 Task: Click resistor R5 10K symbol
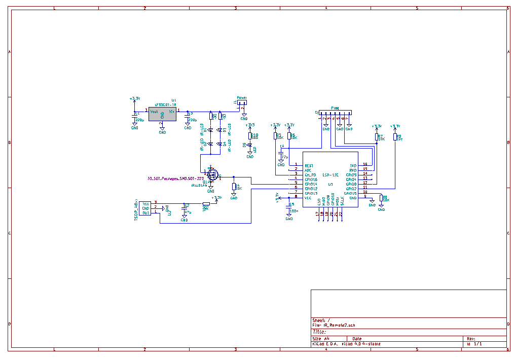(x=275, y=136)
